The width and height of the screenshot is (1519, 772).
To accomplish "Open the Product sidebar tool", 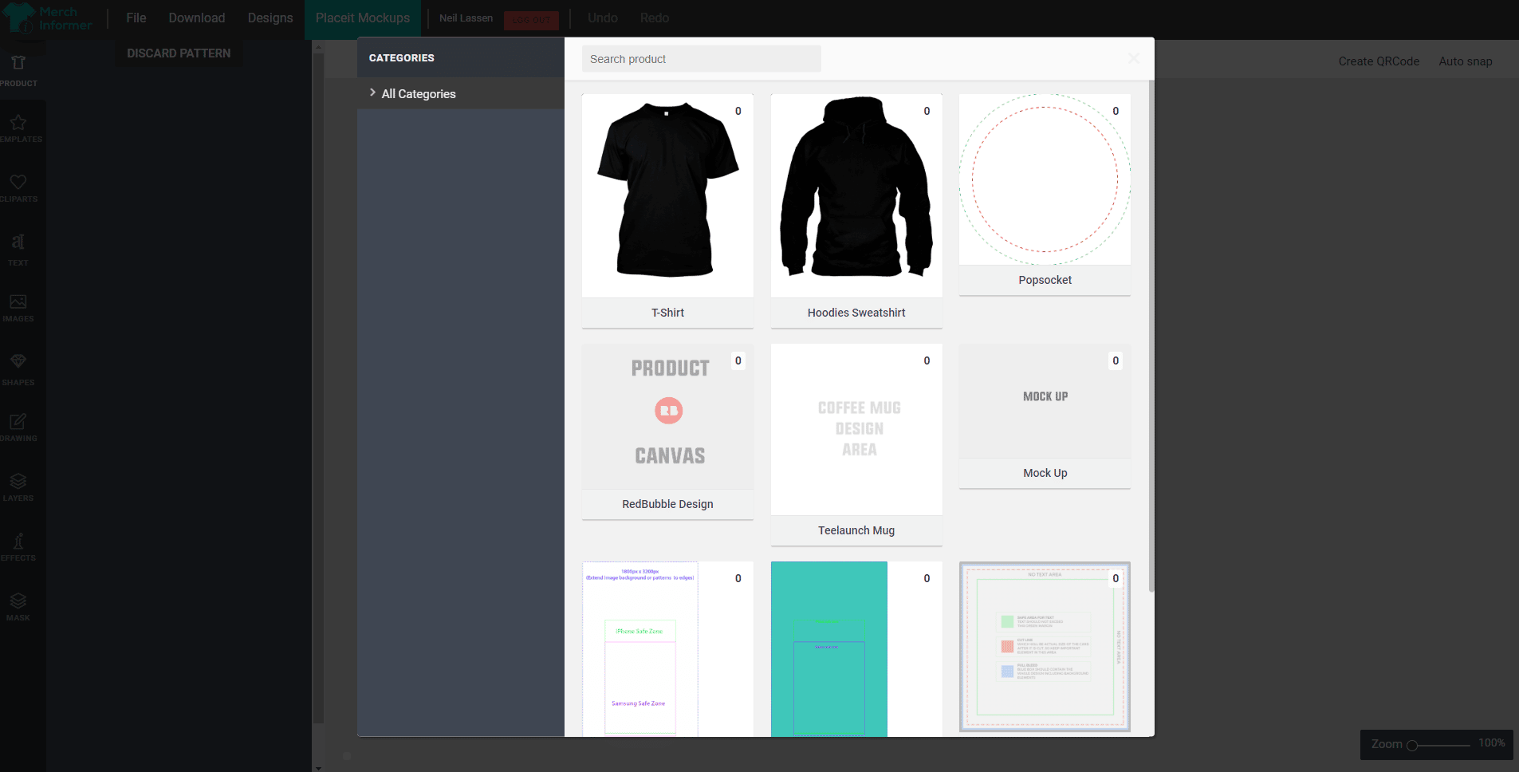I will [x=18, y=70].
